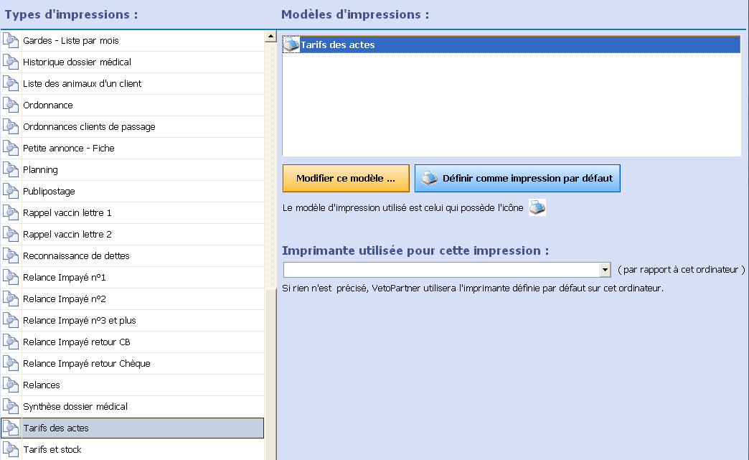Click the Tarifs et stock icon
Viewport: 749px width, 460px height.
pyautogui.click(x=11, y=450)
